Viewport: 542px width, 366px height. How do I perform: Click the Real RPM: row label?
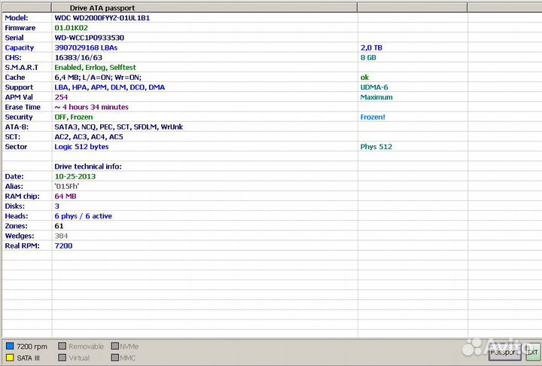pyautogui.click(x=22, y=246)
